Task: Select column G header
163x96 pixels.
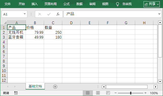Action: pyautogui.click(x=126, y=23)
